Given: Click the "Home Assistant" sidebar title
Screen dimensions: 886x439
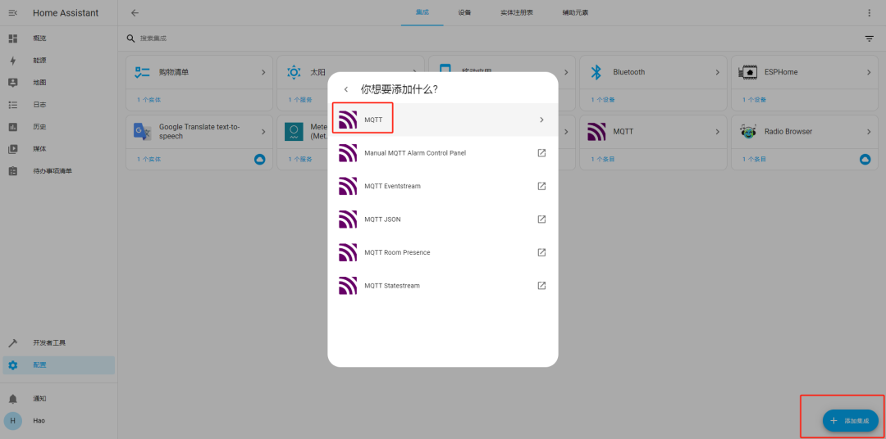Looking at the screenshot, I should [66, 13].
